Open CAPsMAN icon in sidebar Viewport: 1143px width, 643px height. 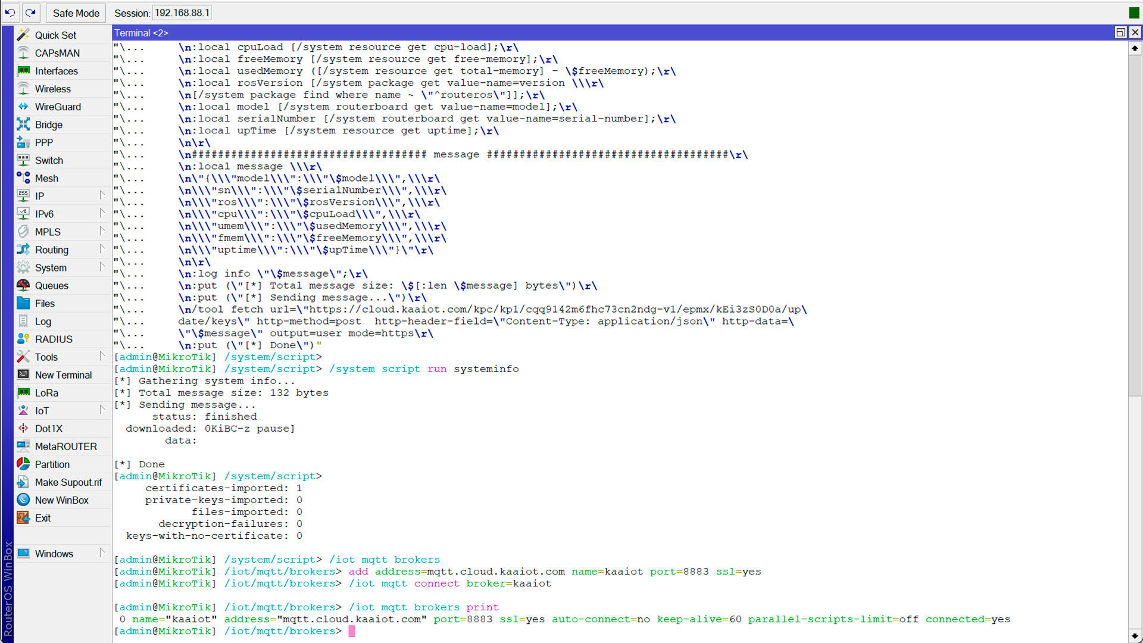[23, 53]
